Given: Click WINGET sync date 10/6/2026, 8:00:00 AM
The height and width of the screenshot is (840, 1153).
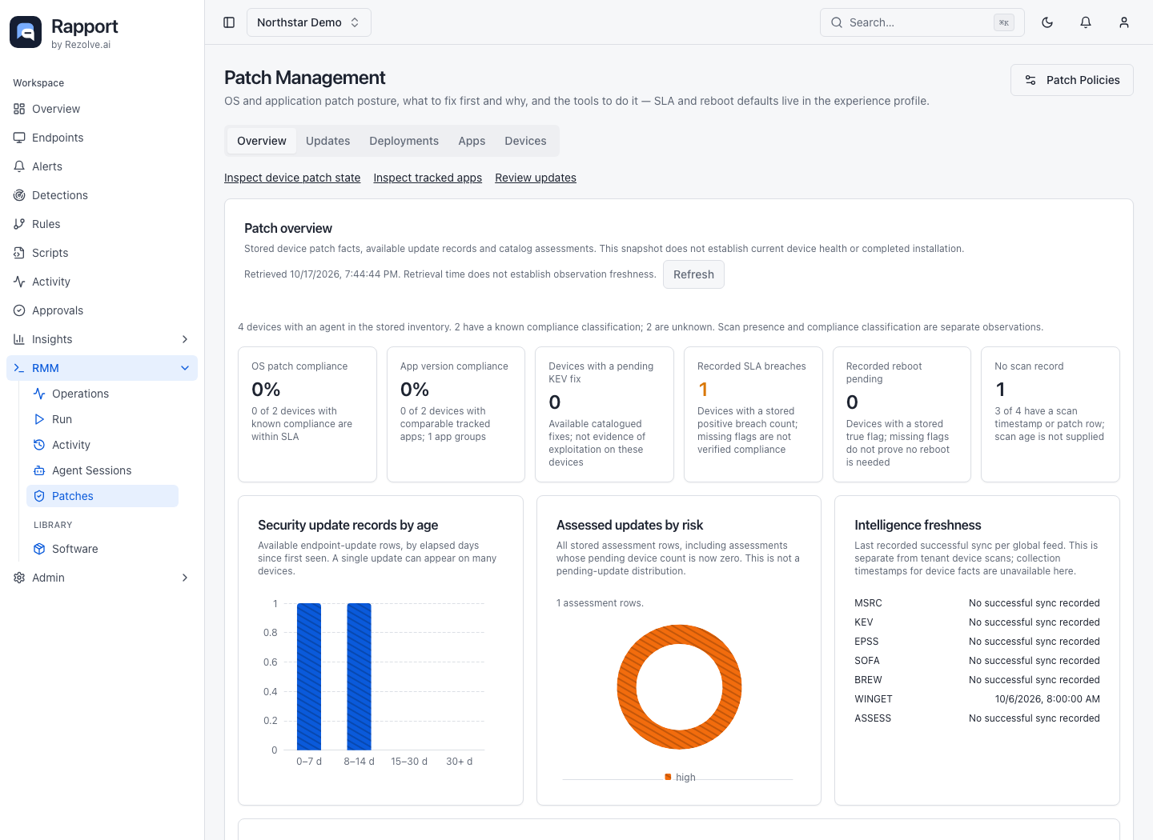Looking at the screenshot, I should [x=1047, y=699].
